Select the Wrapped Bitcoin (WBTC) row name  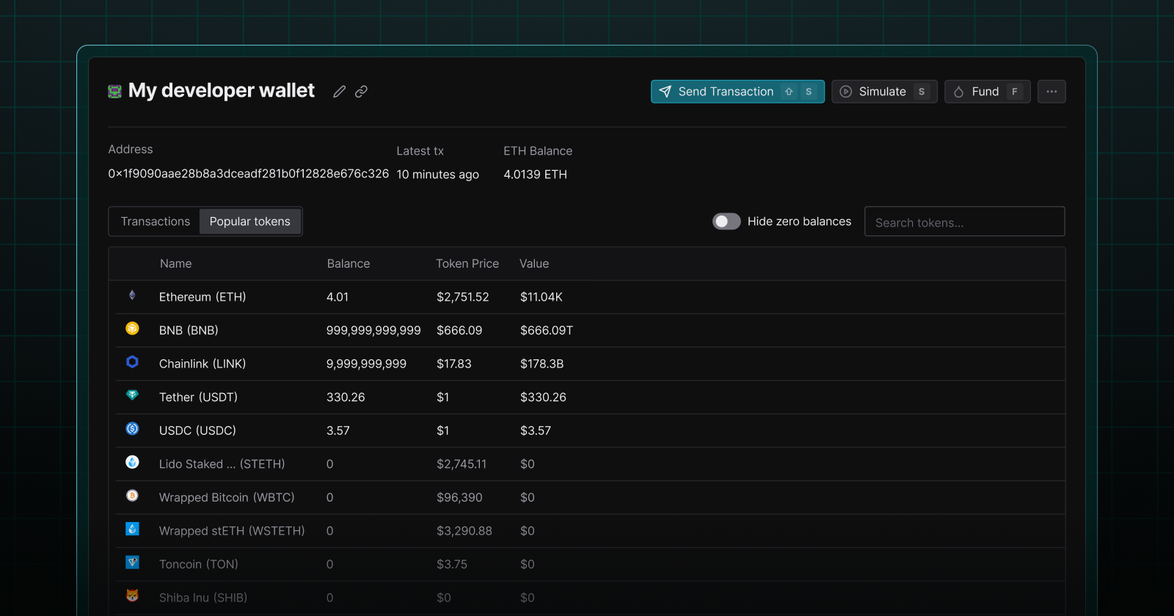[x=227, y=497]
